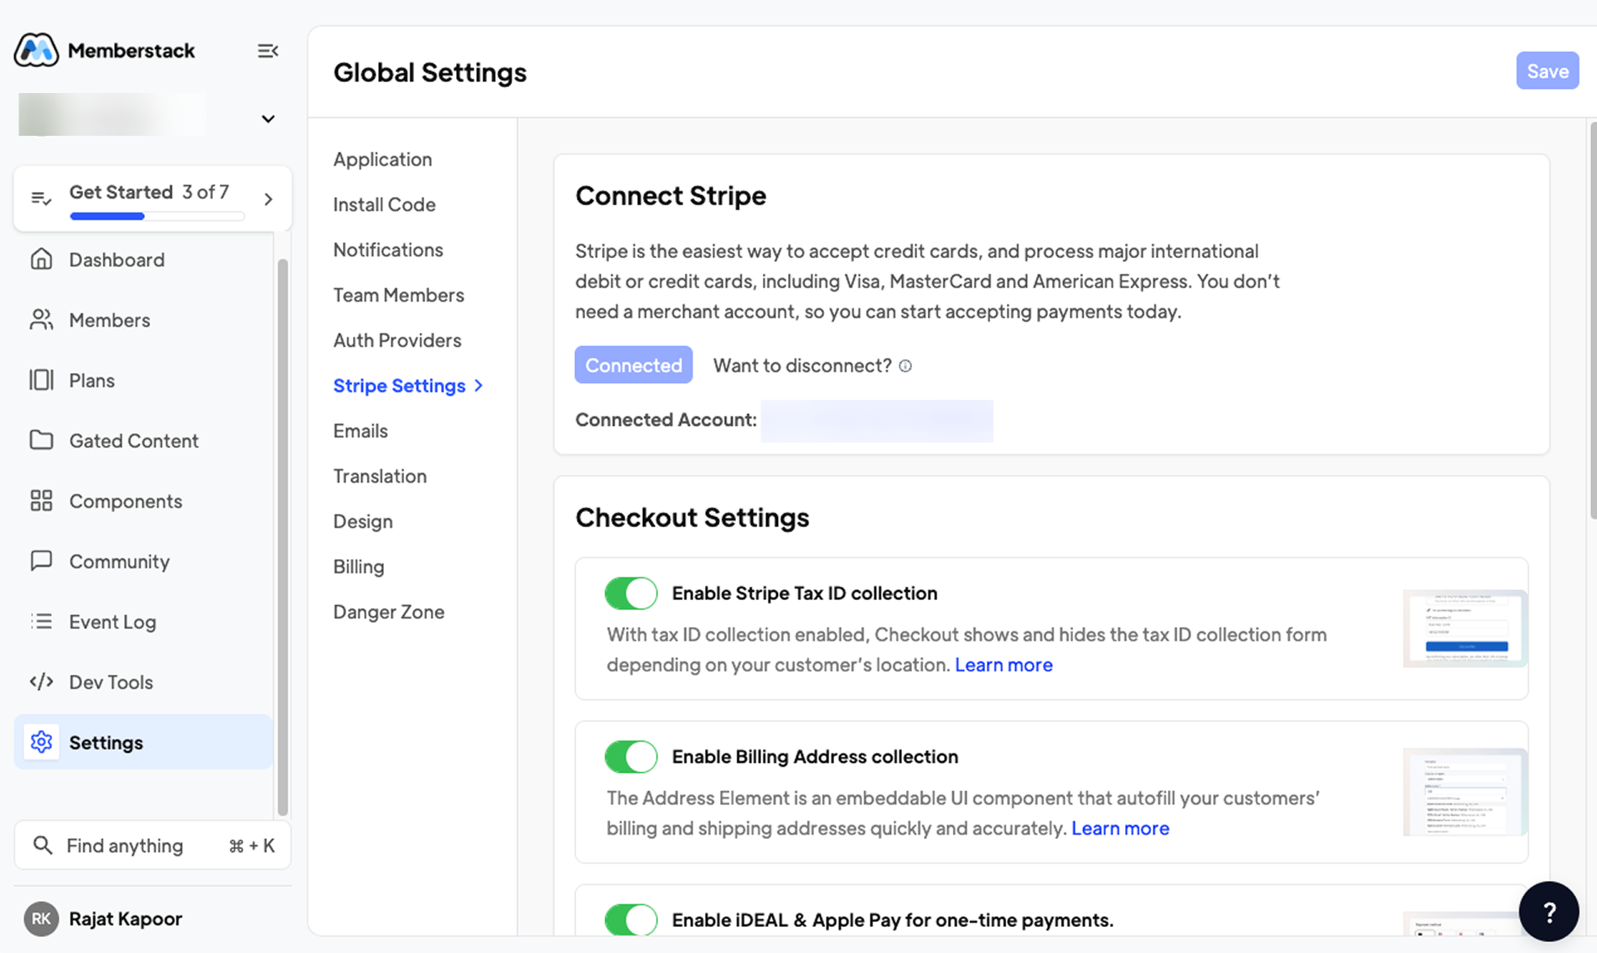
Task: Open Notifications settings
Action: pyautogui.click(x=388, y=250)
